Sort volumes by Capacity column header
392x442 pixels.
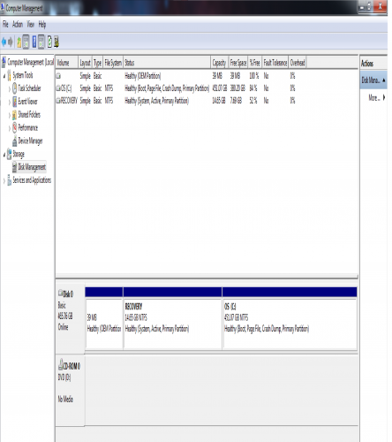coord(219,63)
